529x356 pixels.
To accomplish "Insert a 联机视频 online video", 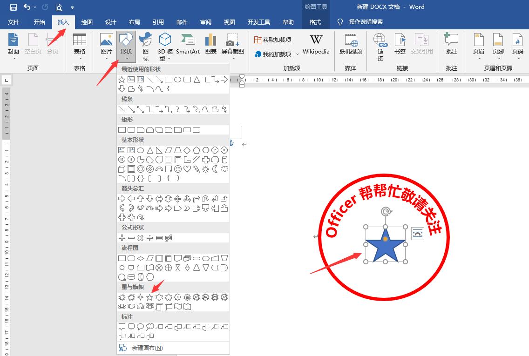I will click(x=351, y=44).
